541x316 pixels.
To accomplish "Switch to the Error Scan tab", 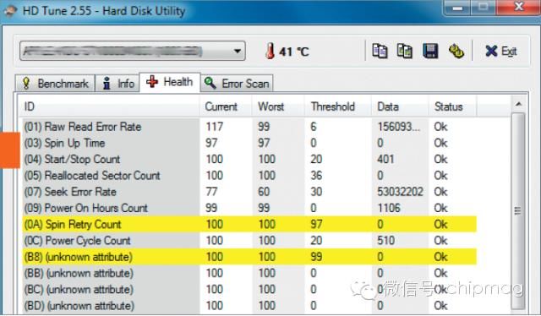I will click(237, 84).
